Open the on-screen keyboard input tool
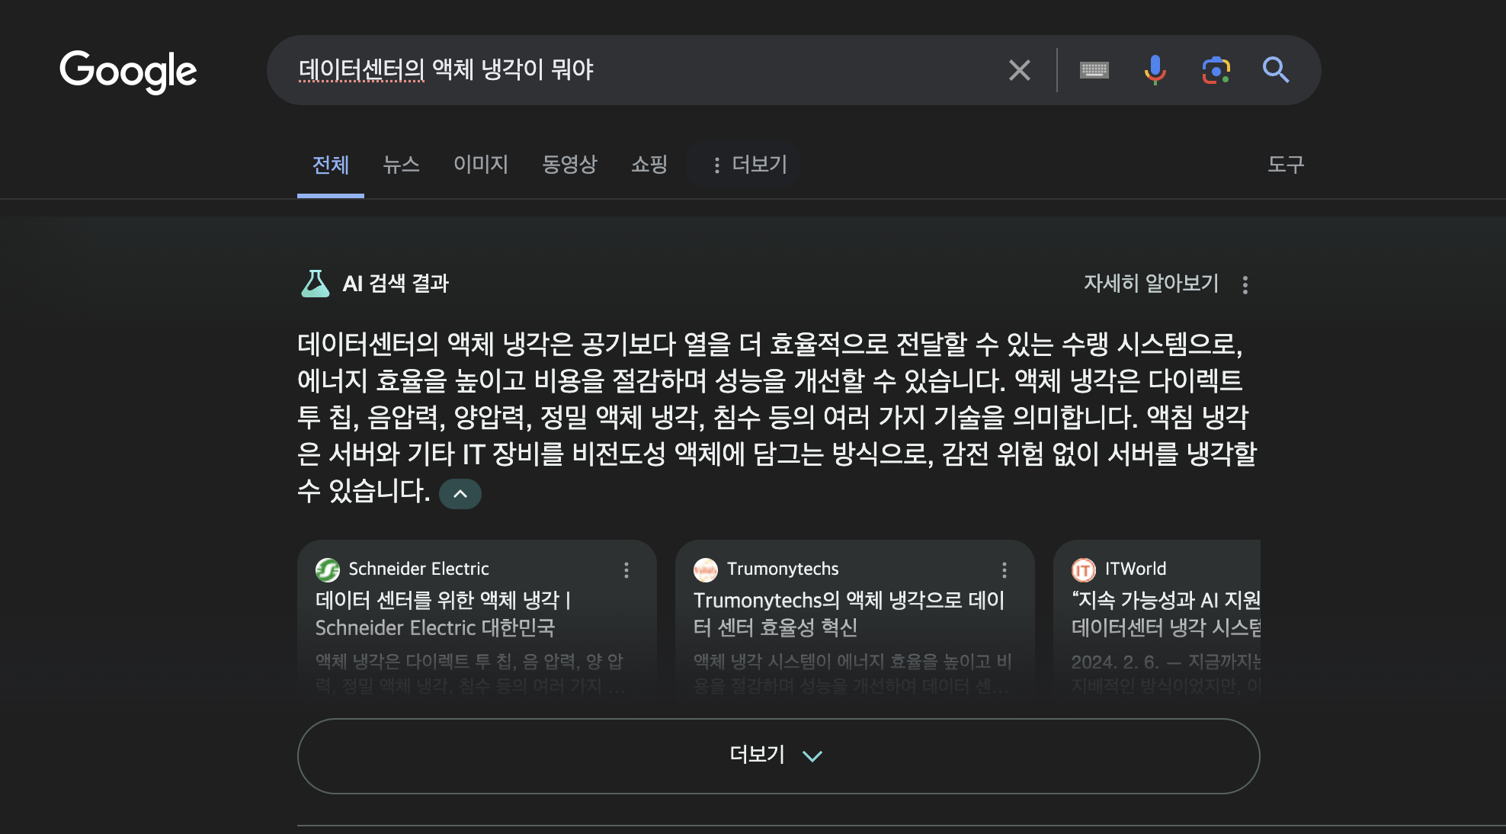 1094,70
